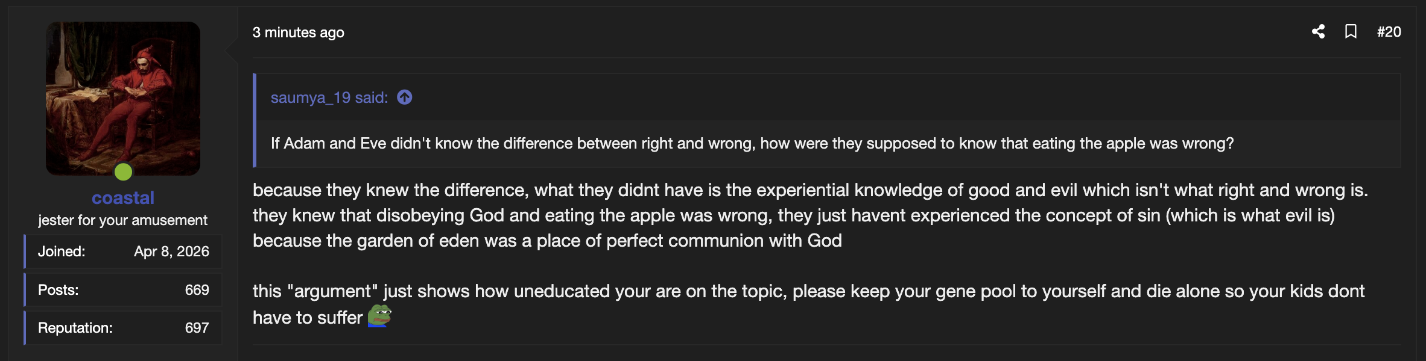This screenshot has height=361, width=1426.
Task: Open the #20 post permalink
Action: (1389, 32)
